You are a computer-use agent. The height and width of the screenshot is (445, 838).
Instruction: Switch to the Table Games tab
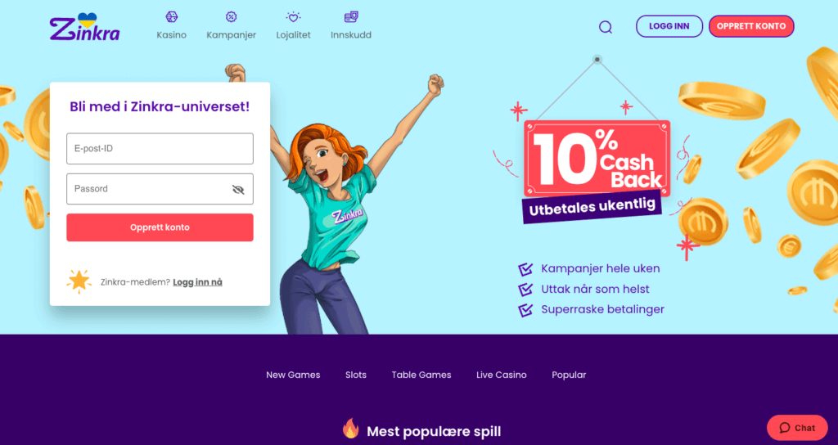coord(421,375)
